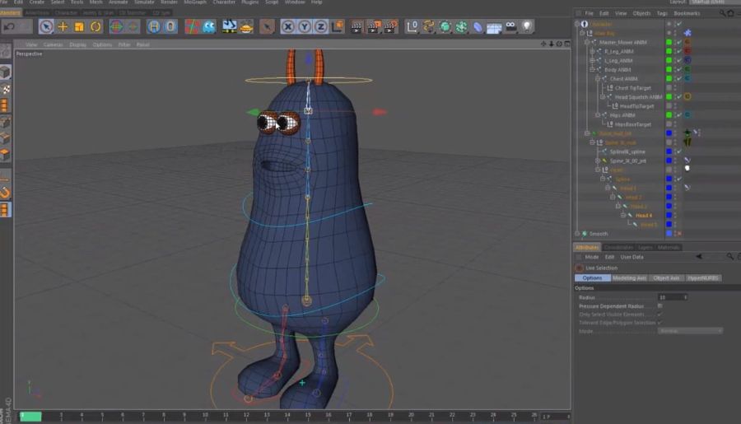Screen dimensions: 741x424
Task: Toggle enable checkmark on Body ANIM row
Action: [x=679, y=69]
